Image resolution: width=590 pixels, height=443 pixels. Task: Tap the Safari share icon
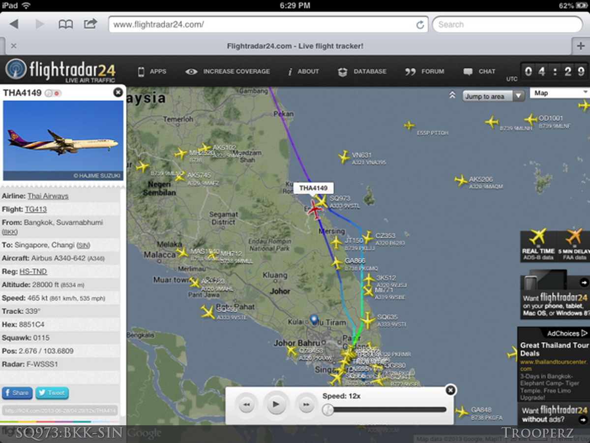click(90, 24)
